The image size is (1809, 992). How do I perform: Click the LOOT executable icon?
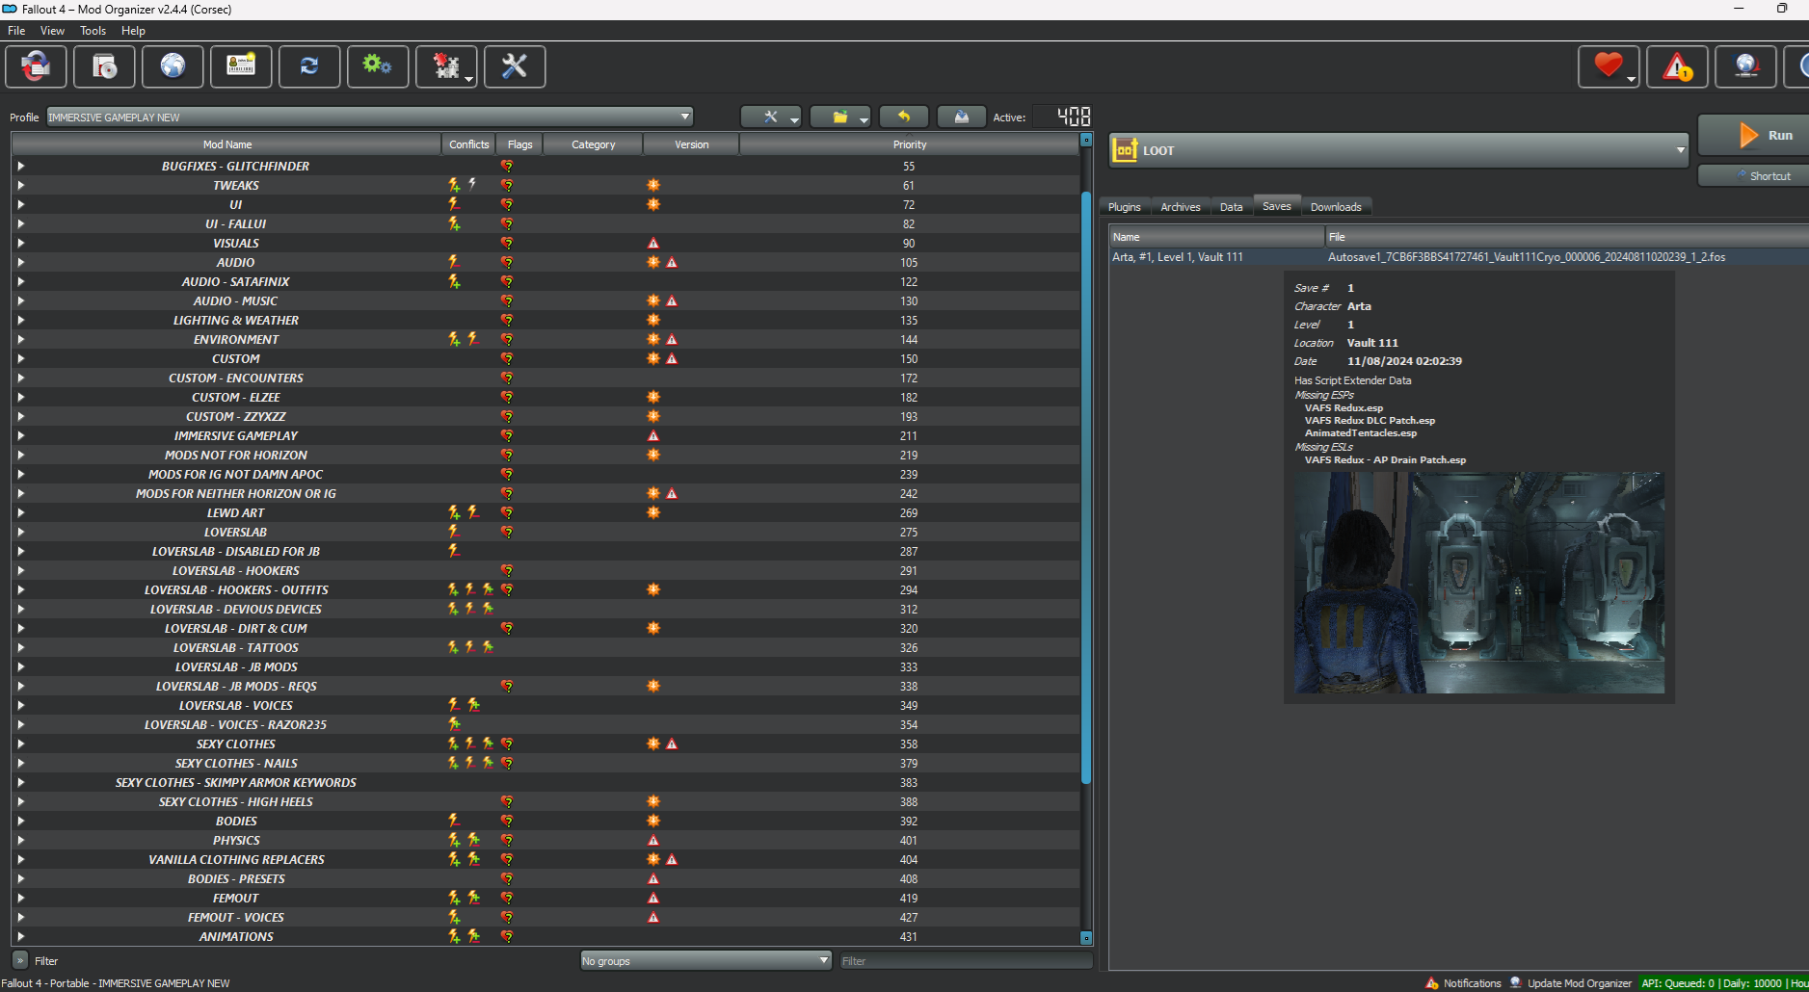[1125, 150]
